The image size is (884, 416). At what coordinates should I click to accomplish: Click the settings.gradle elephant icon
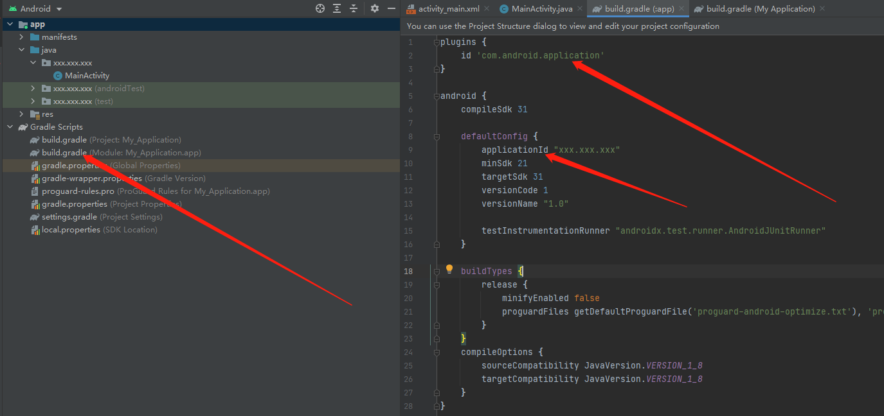(35, 217)
